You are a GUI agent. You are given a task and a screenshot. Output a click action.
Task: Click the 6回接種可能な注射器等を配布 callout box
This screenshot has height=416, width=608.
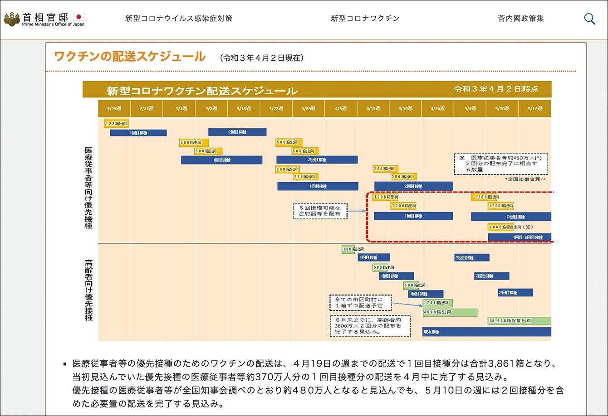point(320,211)
